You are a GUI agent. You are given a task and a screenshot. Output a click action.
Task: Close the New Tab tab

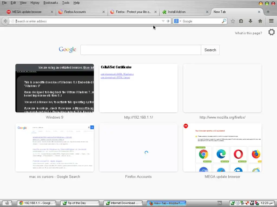(259, 12)
